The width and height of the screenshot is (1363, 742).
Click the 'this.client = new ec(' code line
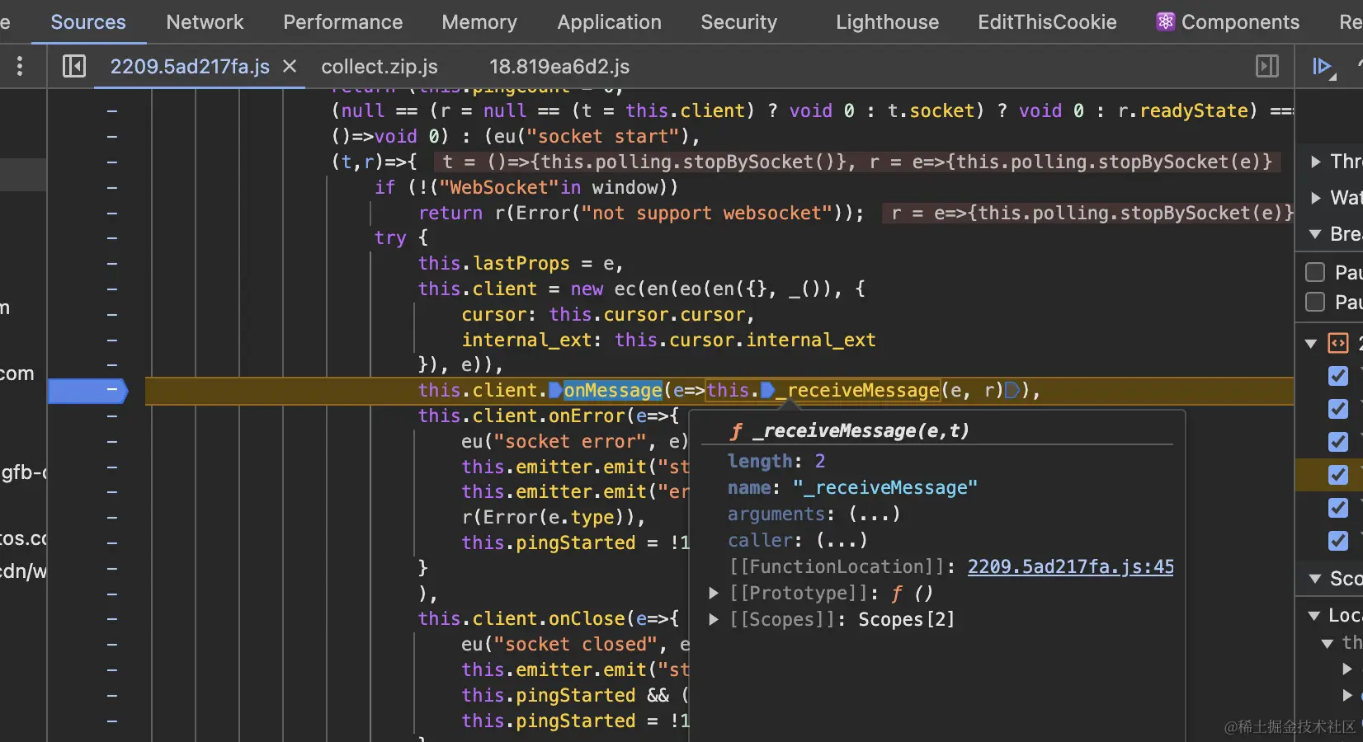point(642,289)
